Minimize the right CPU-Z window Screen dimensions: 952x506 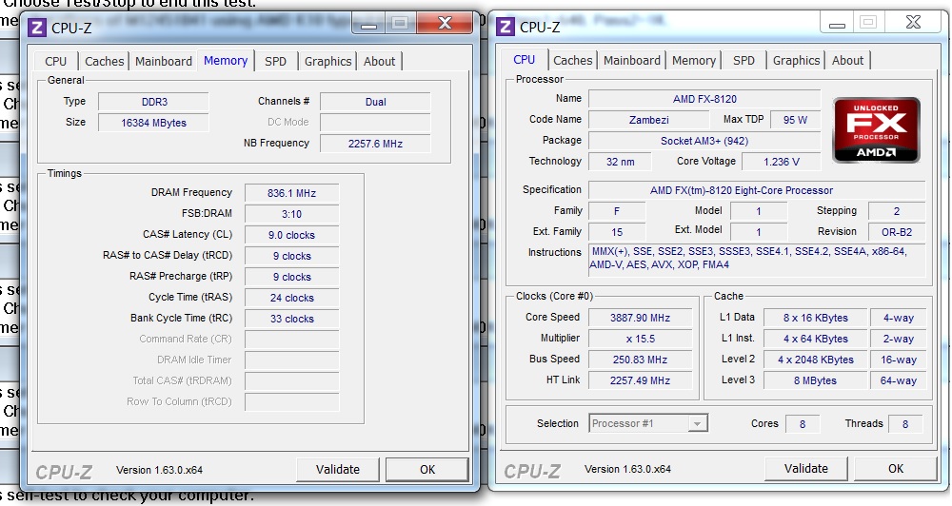pyautogui.click(x=837, y=24)
